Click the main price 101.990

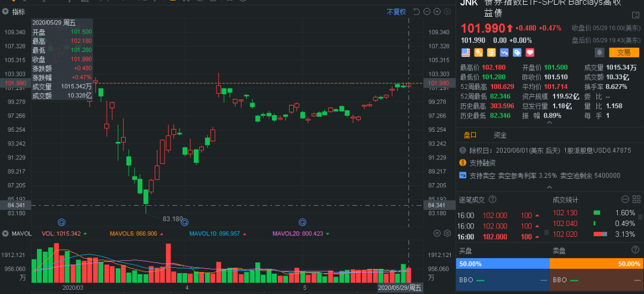tap(482, 29)
